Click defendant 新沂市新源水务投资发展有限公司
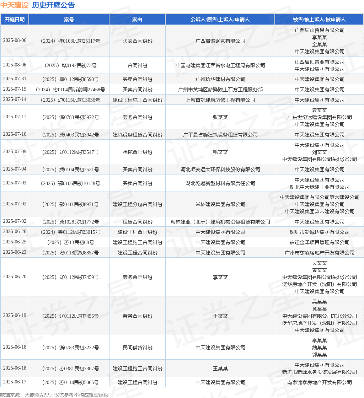Image resolution: width=364 pixels, height=398 pixels. click(x=320, y=372)
